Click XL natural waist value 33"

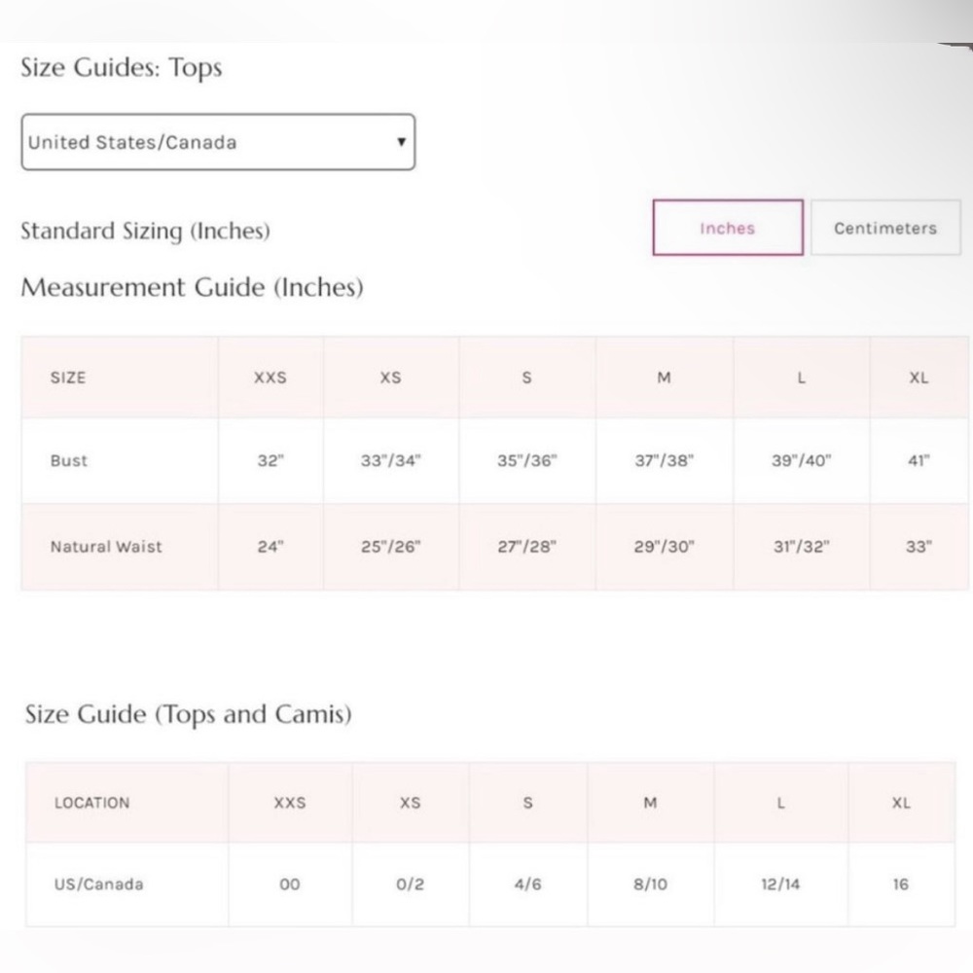pos(919,547)
